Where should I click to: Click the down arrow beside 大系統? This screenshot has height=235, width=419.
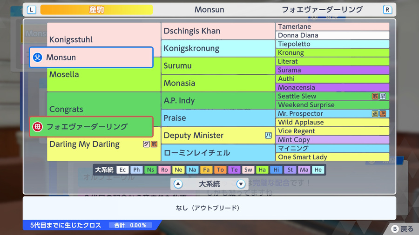(241, 184)
